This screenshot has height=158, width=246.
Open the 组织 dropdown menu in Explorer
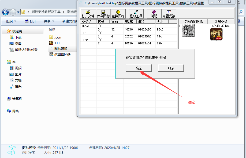pyautogui.click(x=11, y=21)
